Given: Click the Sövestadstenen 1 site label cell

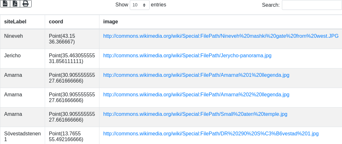Looking at the screenshot, I should point(22,136).
